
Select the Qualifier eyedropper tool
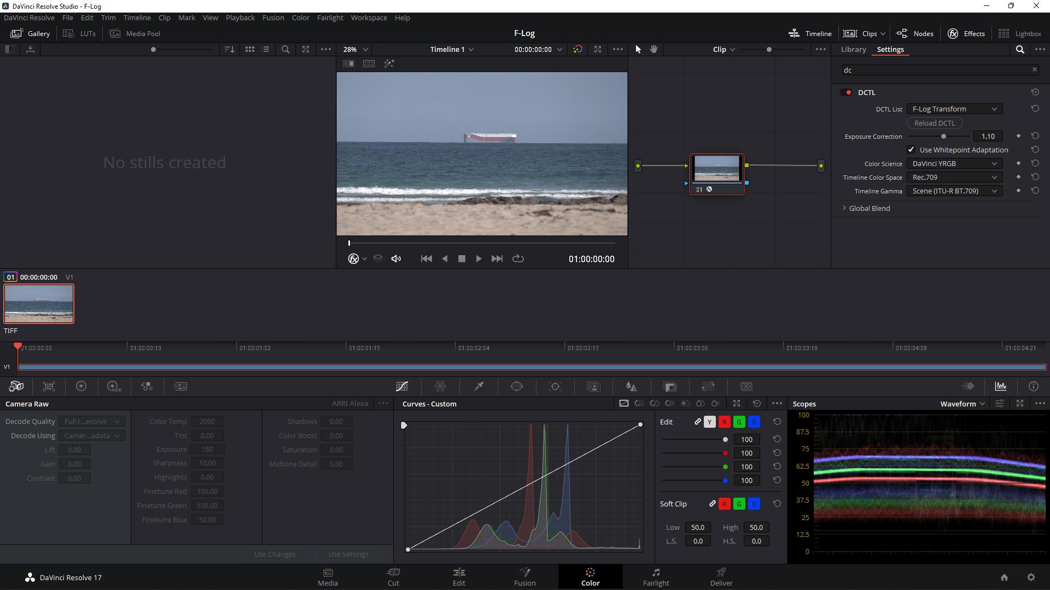[x=479, y=386]
